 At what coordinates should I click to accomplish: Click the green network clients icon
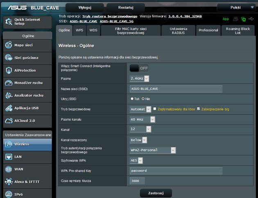click(243, 19)
